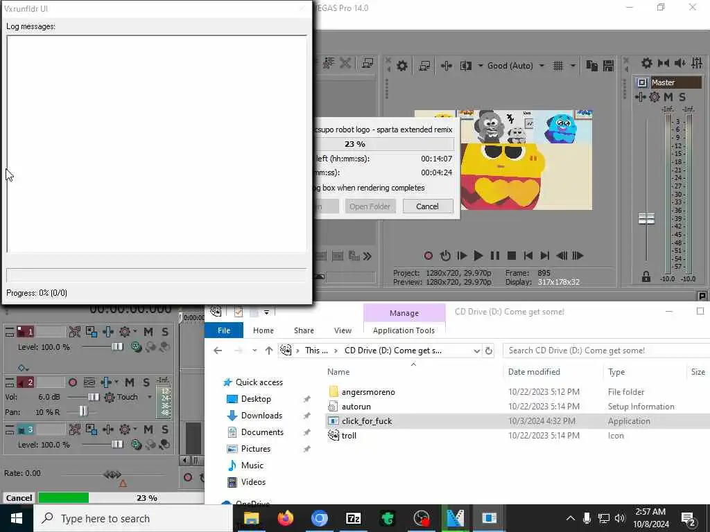This screenshot has width=710, height=532.
Task: Open File tab in Explorer
Action: (x=224, y=330)
